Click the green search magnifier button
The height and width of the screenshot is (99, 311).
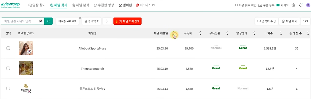48,21
